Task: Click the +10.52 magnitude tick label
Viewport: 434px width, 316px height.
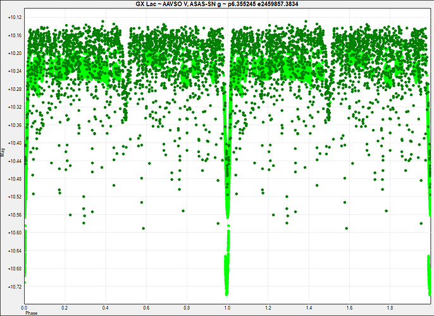Action: 13,197
